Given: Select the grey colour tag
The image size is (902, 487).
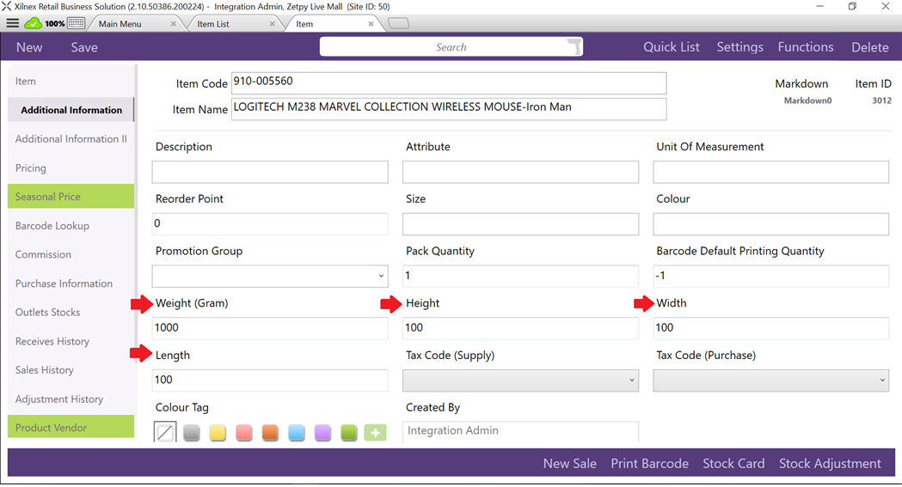Looking at the screenshot, I should click(x=192, y=432).
